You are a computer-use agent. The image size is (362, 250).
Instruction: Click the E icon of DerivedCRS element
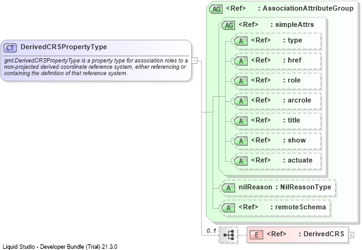(x=256, y=235)
